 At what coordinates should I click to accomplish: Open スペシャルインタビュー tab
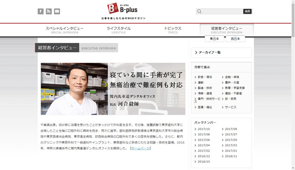[x=65, y=30]
